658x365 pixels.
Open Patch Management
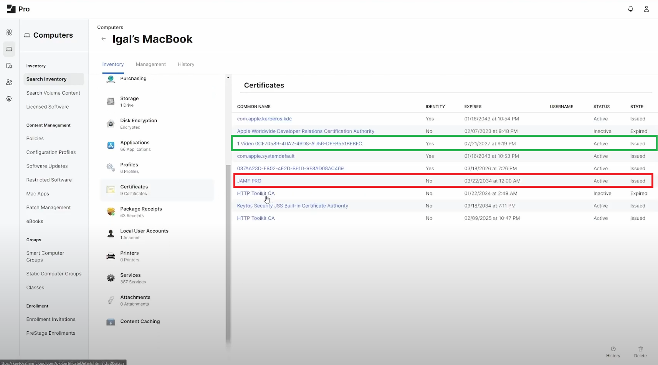48,207
